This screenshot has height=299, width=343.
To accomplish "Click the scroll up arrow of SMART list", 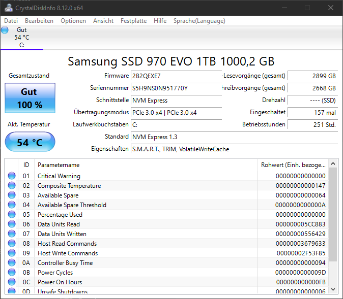I will [x=333, y=163].
